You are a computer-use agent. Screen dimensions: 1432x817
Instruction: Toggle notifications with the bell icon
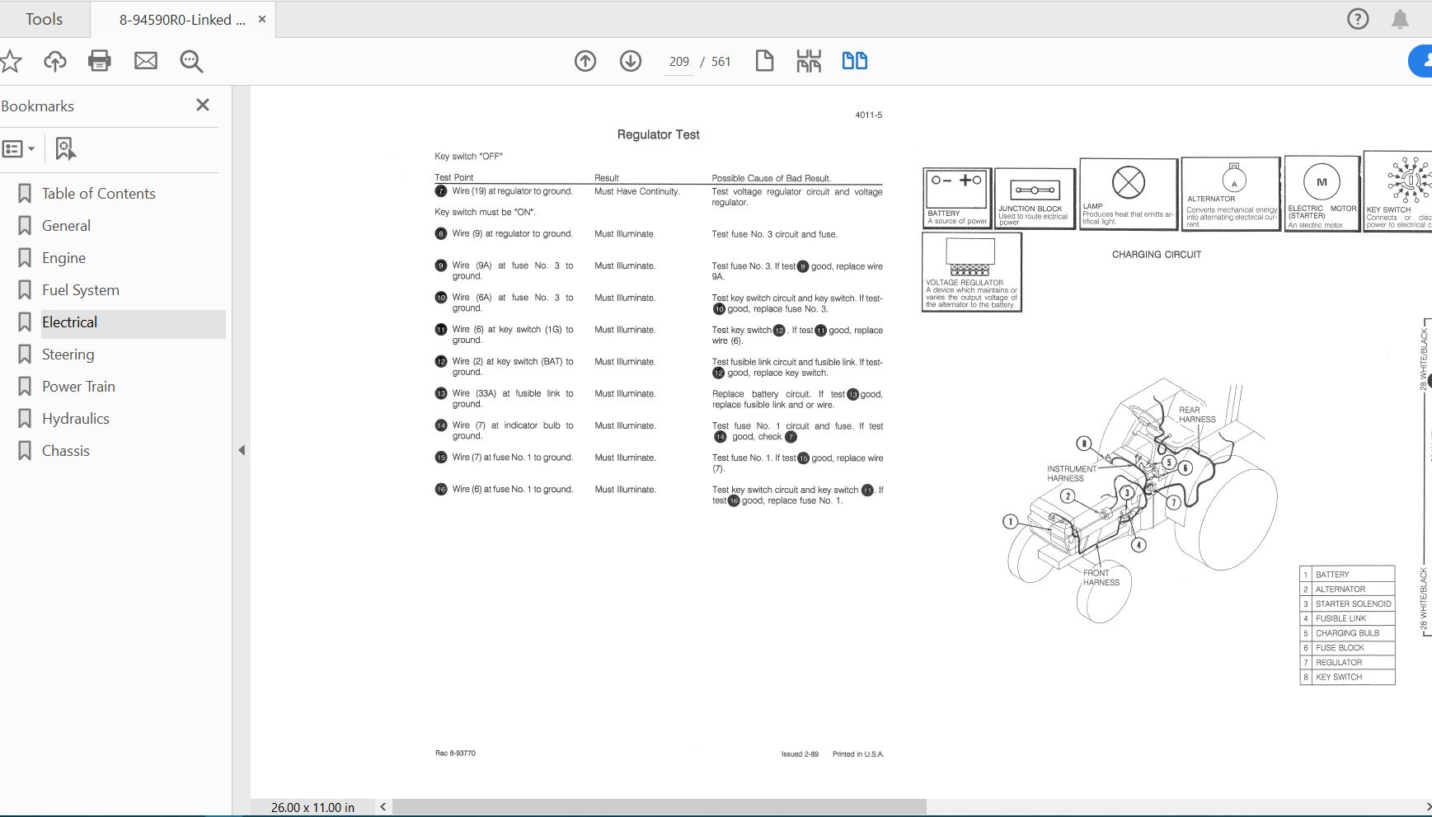(x=1400, y=18)
